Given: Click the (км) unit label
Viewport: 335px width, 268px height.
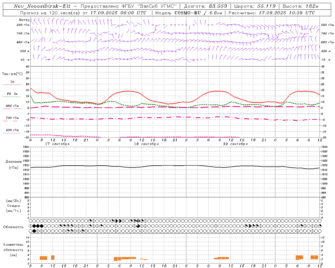Looking at the screenshot, I should click(14, 255).
